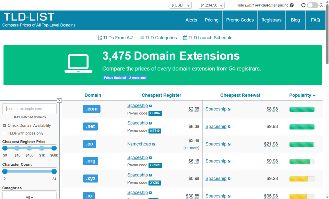The width and height of the screenshot is (329, 199).
Task: Click the external link icon beside Spaceship in .io register
Action: (x=150, y=193)
